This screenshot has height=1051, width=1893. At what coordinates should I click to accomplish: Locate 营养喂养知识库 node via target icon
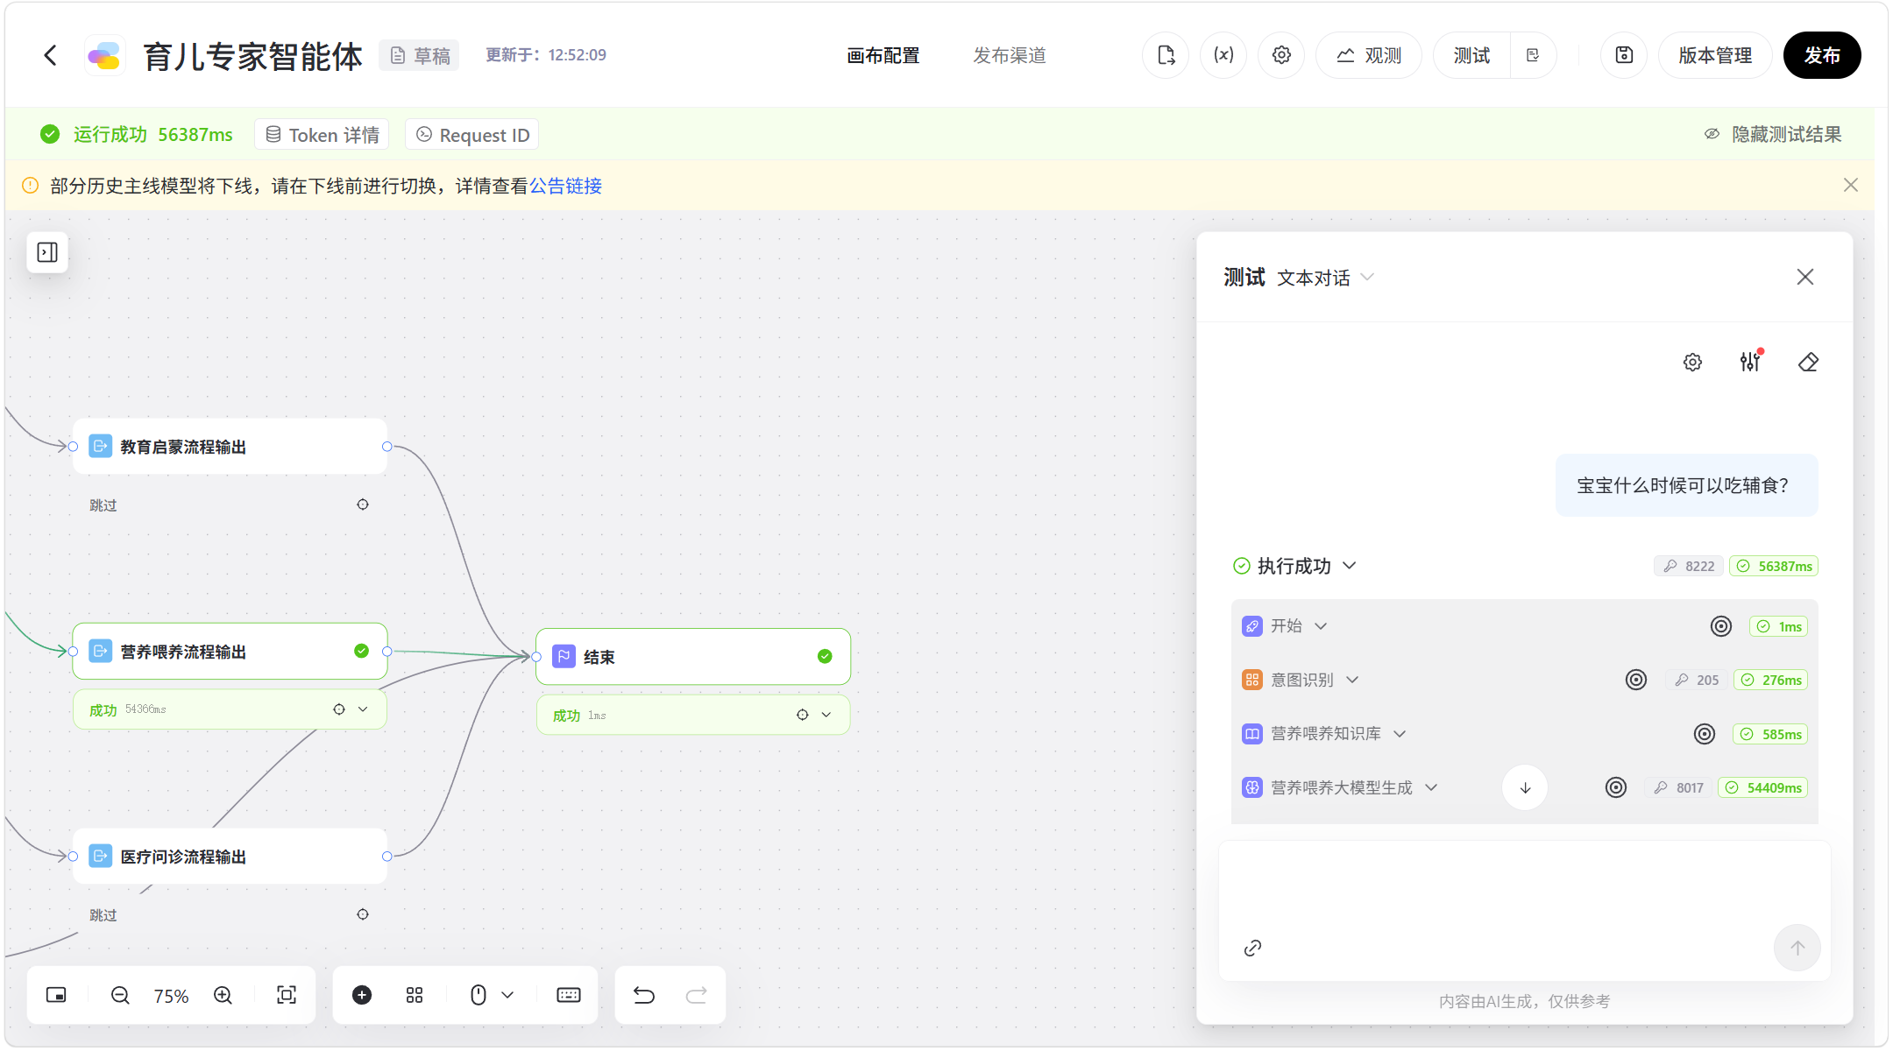(x=1705, y=734)
